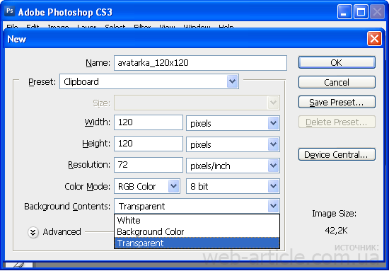The height and width of the screenshot is (271, 389).
Task: Click the Image Size label
Action: coord(334,214)
